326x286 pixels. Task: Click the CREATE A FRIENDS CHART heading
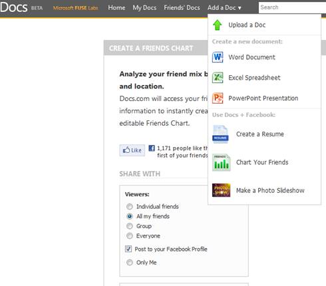pos(151,48)
